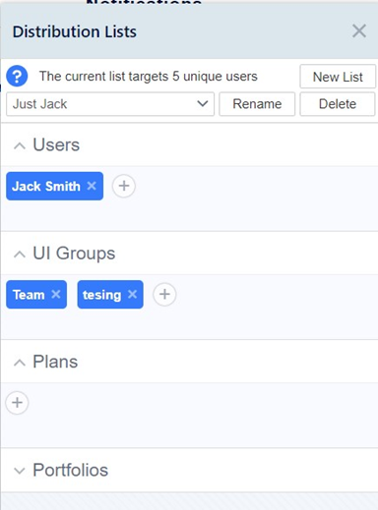Select the Team group tag

[x=29, y=295]
